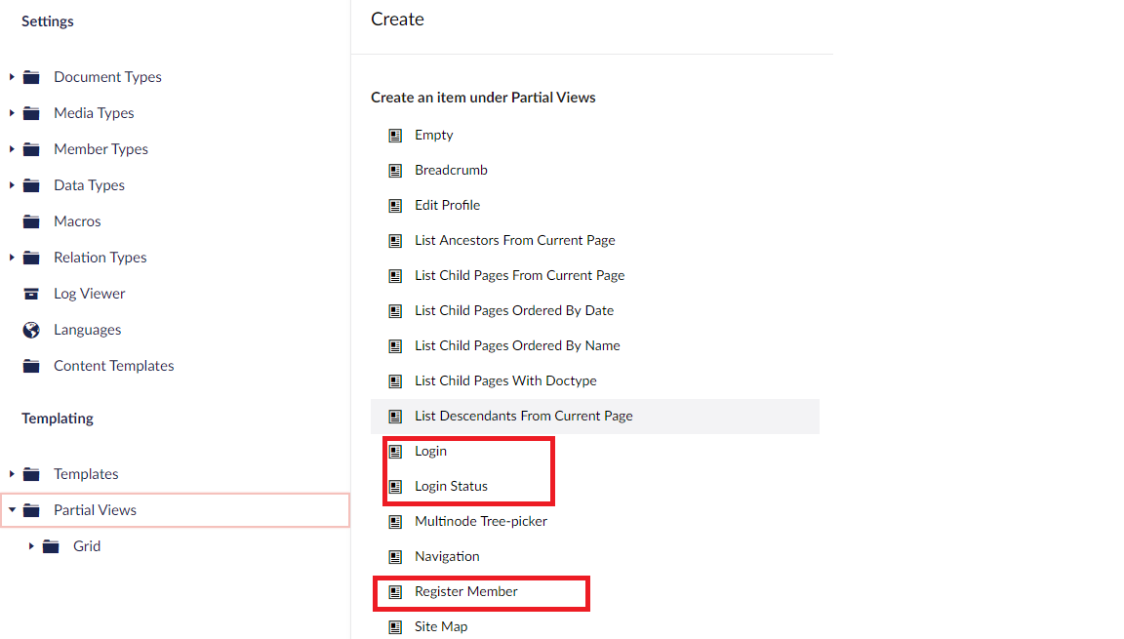Click the Navigation snippet icon
The width and height of the screenshot is (1124, 639).
(395, 556)
